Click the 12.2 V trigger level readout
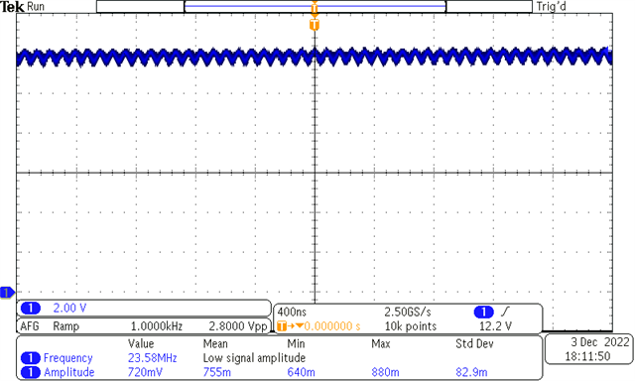 495,326
